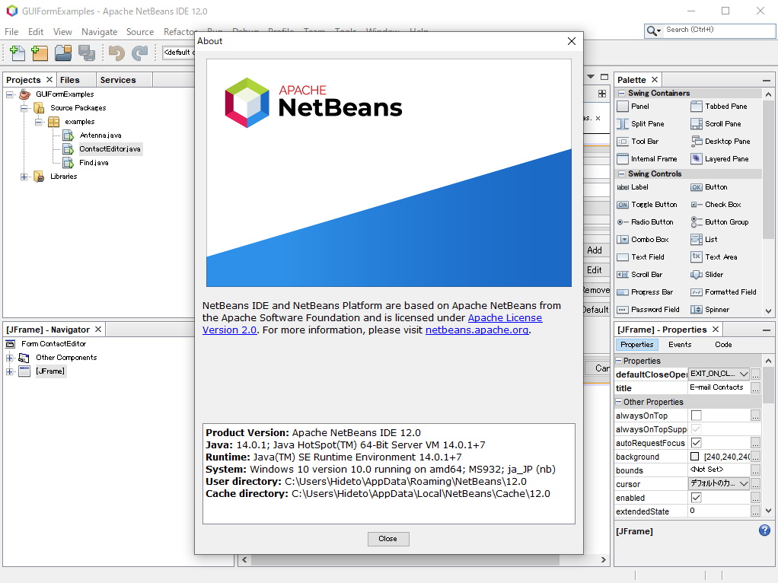Select the Text Field control from the Palette
Screen dimensions: 778x583
(x=648, y=256)
